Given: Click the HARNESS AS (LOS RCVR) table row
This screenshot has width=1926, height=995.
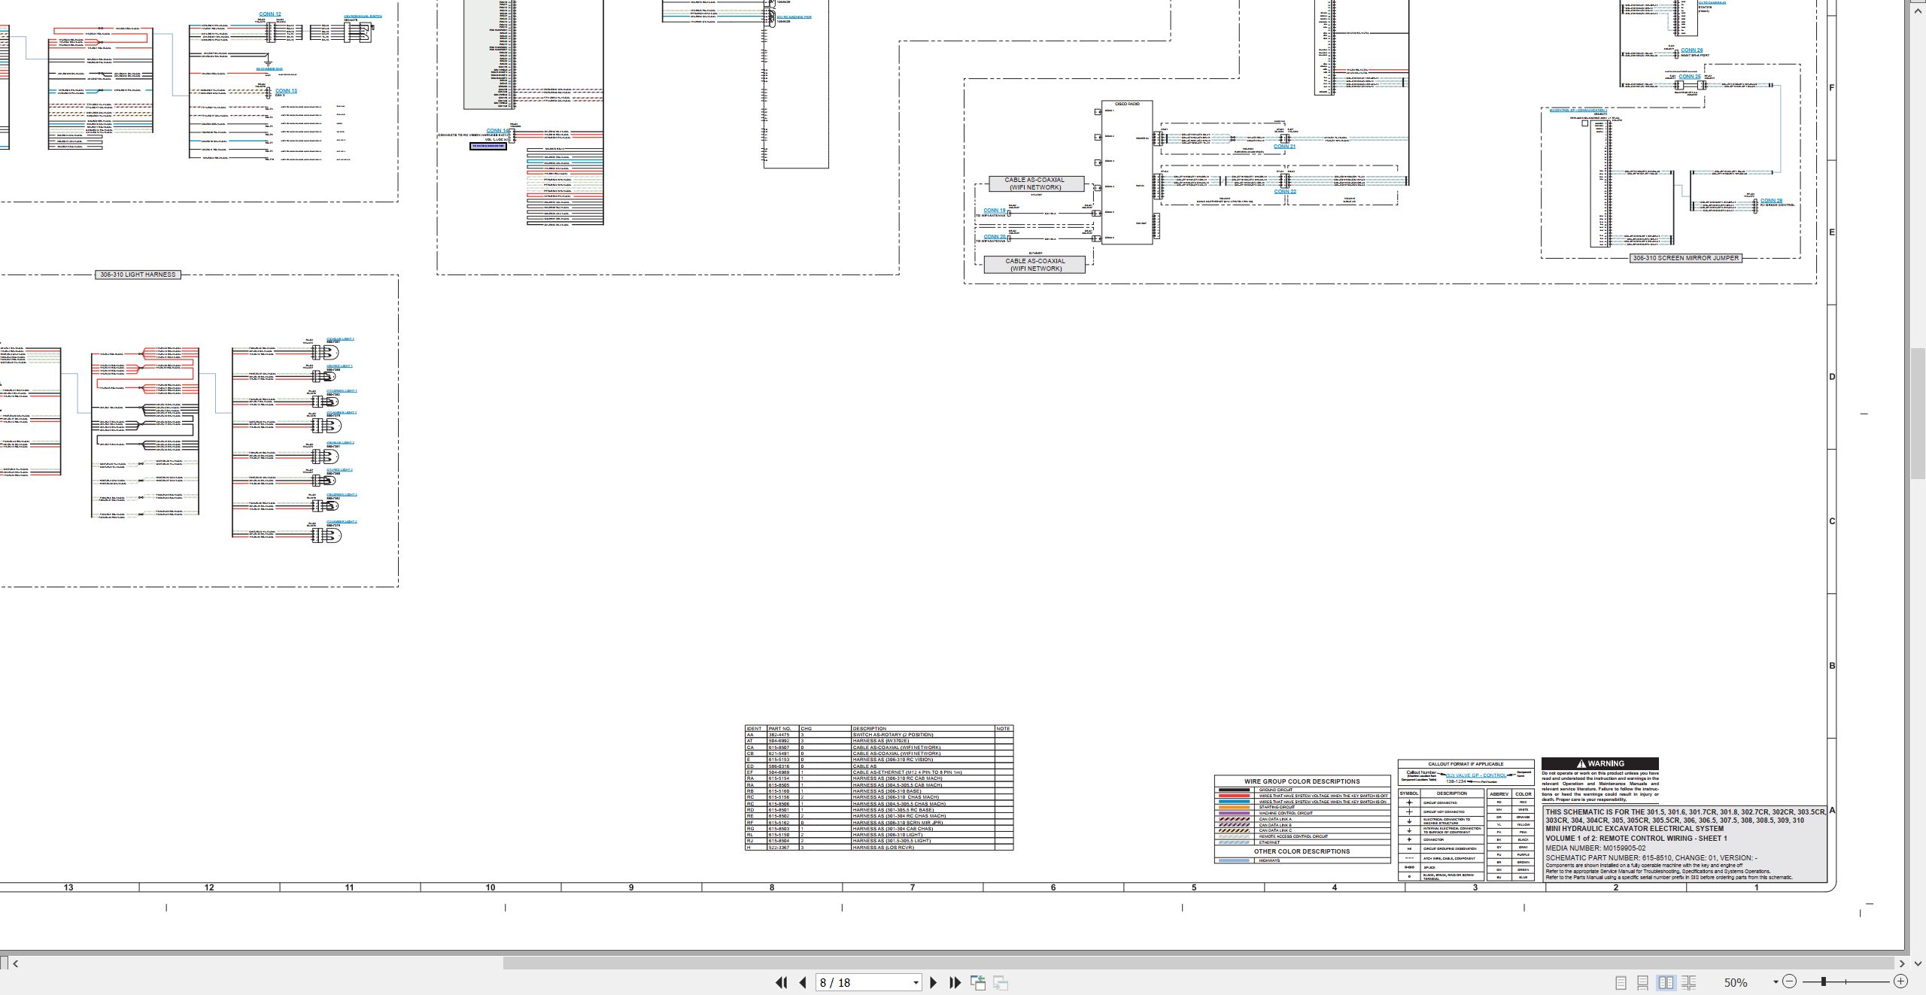Looking at the screenshot, I should click(879, 848).
